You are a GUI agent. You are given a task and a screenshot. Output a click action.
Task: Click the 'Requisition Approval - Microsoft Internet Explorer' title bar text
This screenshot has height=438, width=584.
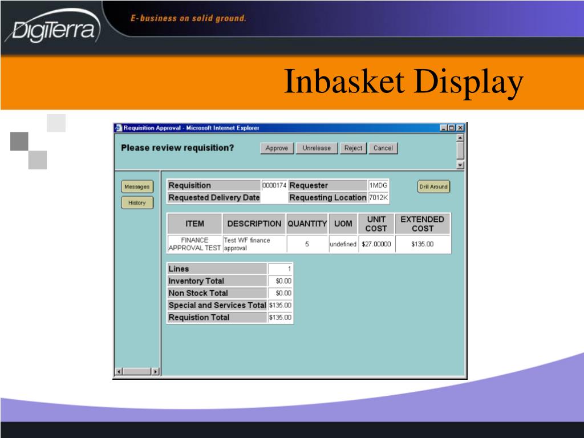191,128
